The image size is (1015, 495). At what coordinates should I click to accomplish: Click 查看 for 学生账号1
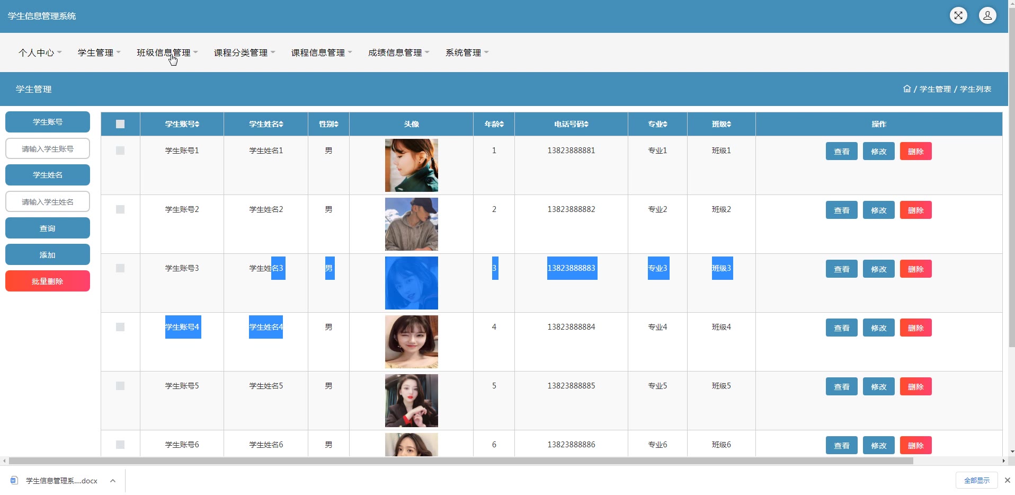(x=841, y=151)
